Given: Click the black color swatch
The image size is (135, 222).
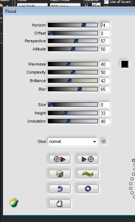Looking at the screenshot, I should (x=125, y=64).
